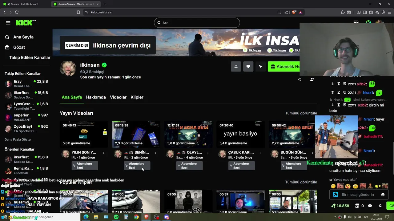Share the ilkinsan channel
The image size is (394, 221).
point(300,79)
